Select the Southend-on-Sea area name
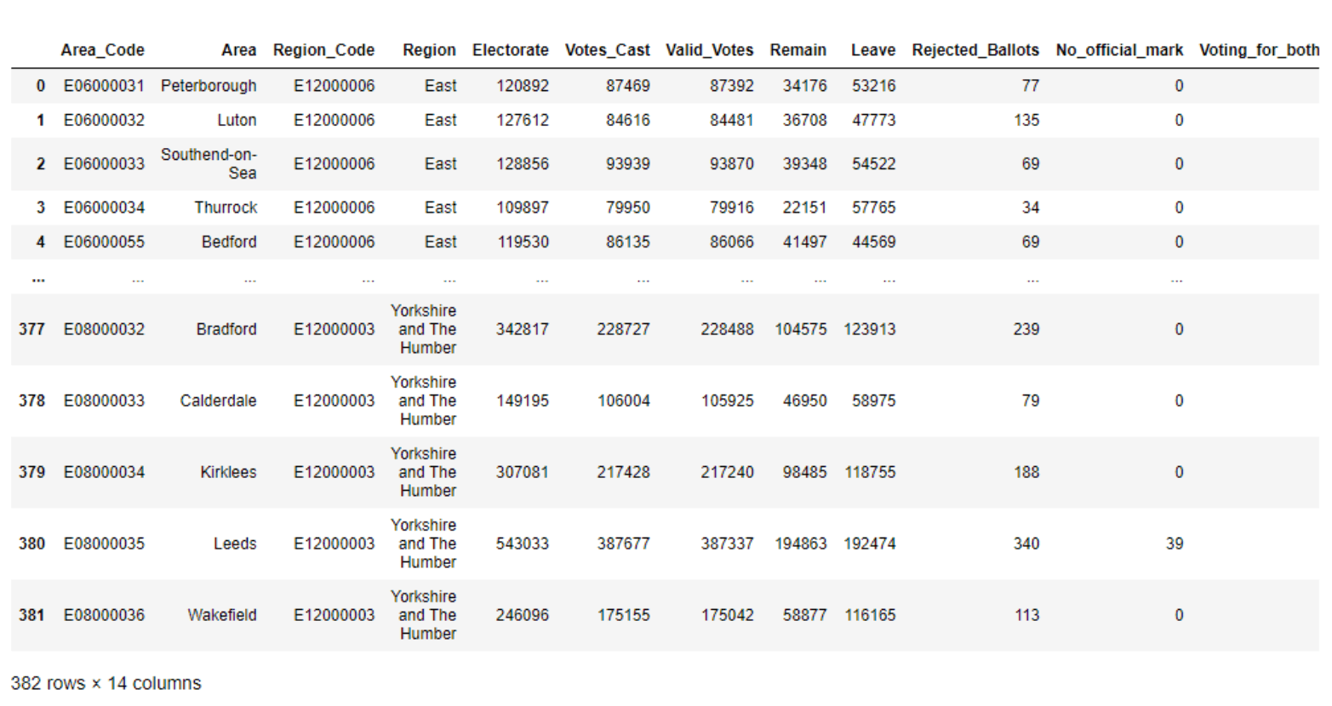 [209, 164]
